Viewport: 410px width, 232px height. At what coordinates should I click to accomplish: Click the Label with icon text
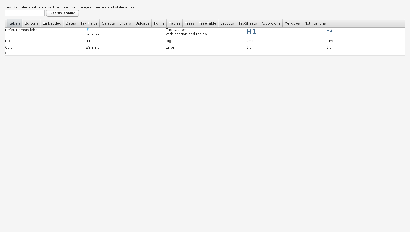click(x=98, y=34)
